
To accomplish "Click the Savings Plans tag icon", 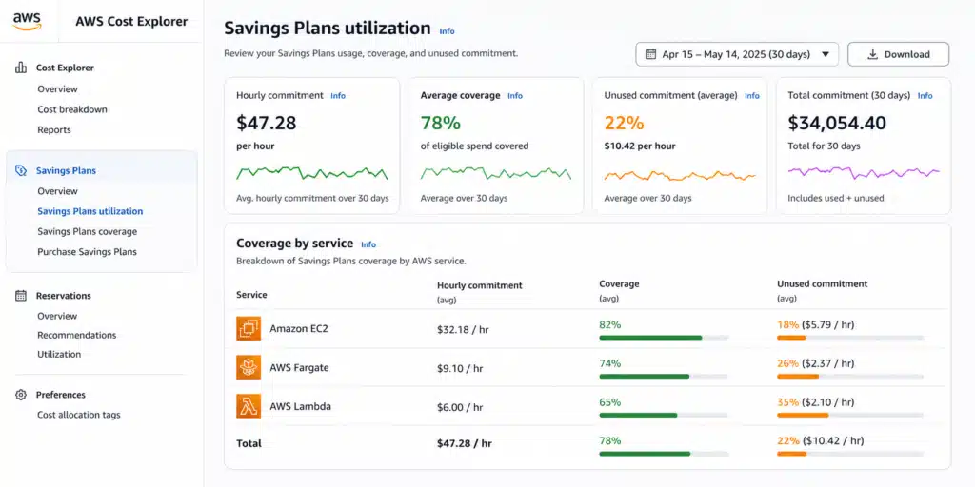I will pos(21,170).
